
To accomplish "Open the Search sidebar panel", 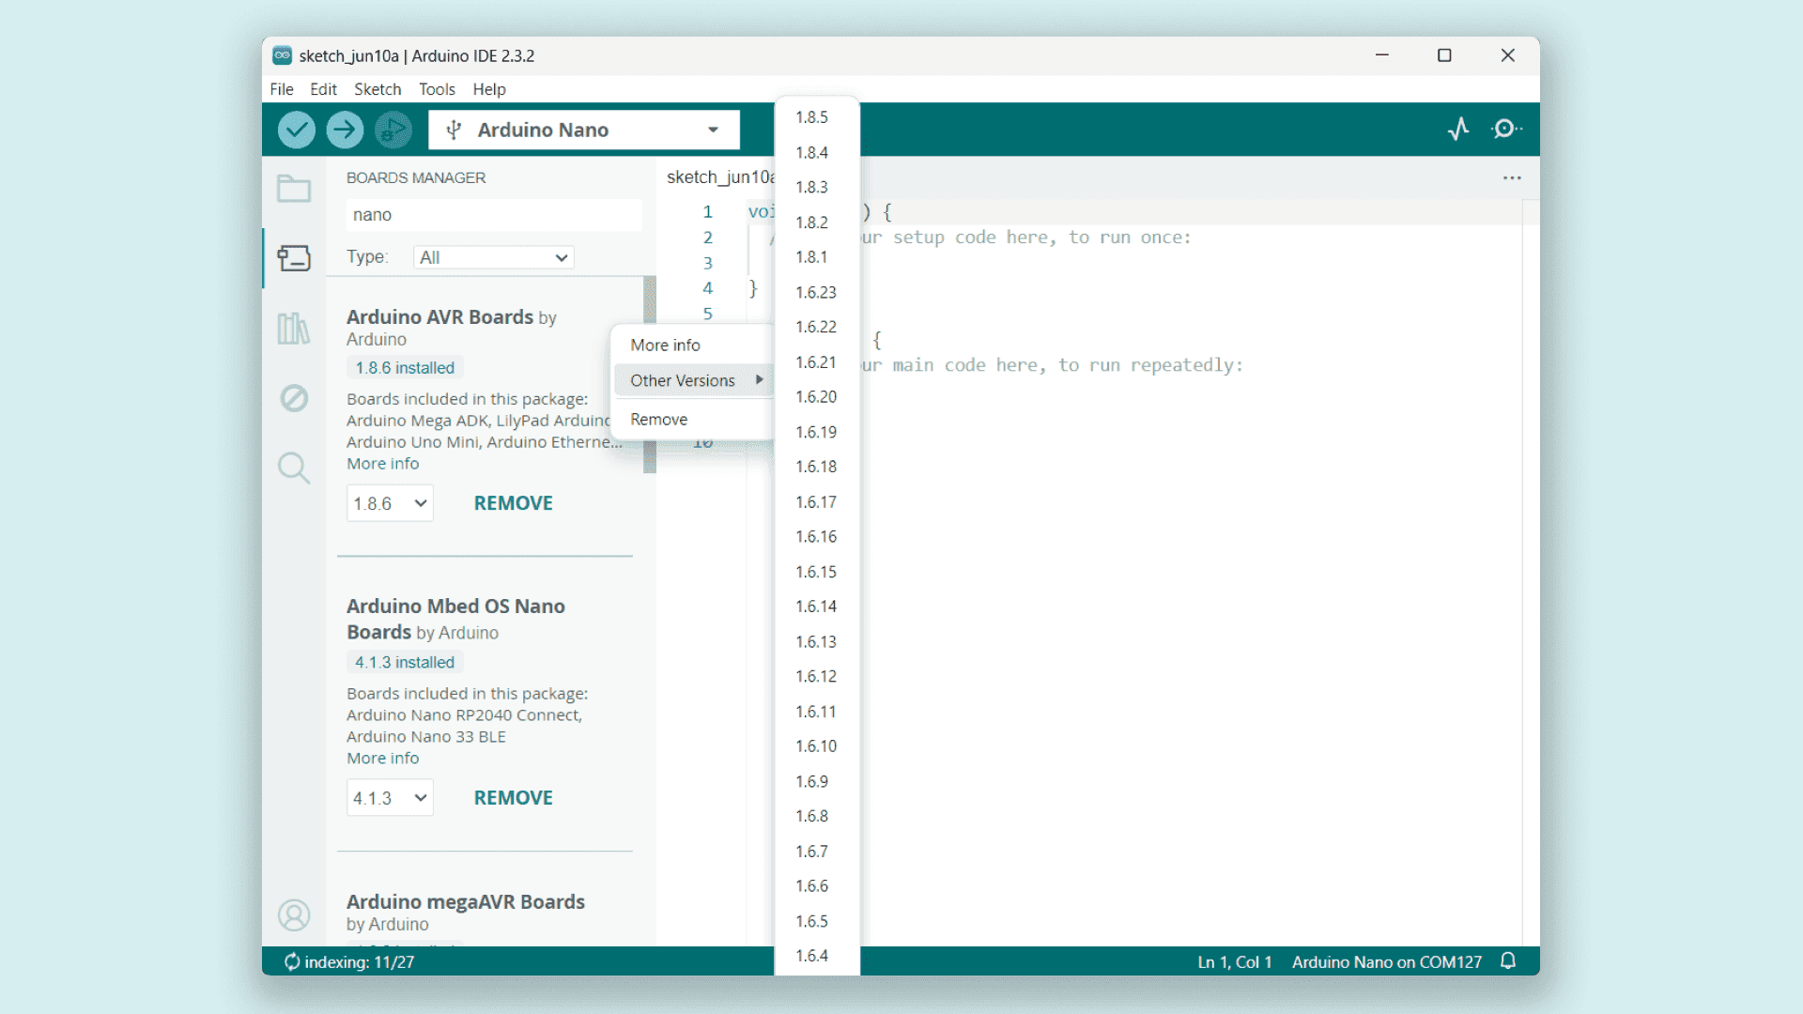I will [294, 468].
